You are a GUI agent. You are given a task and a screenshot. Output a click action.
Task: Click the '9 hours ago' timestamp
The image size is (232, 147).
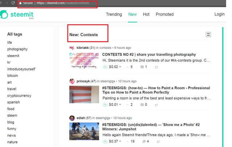[123, 48]
